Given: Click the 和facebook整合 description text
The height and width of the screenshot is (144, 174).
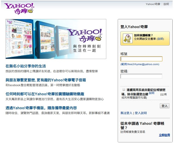Looking at the screenshot, I should [x=43, y=85].
